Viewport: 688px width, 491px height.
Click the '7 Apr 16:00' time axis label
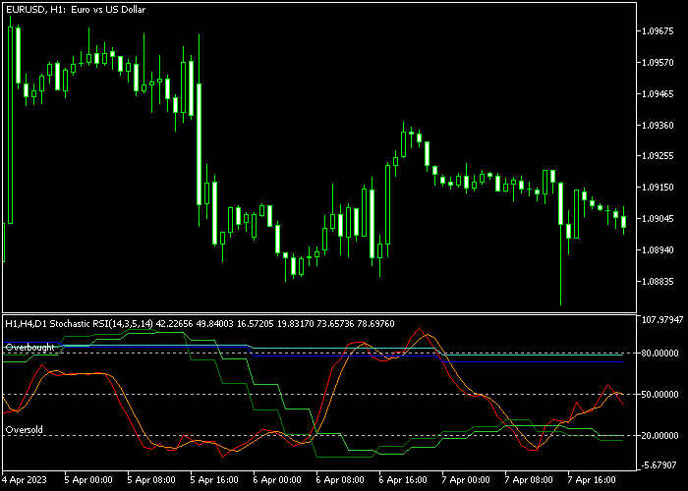(592, 480)
